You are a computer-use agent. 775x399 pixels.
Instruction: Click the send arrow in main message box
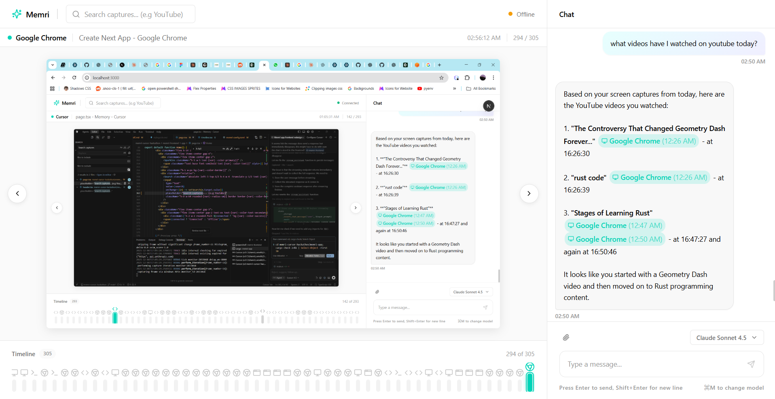751,364
